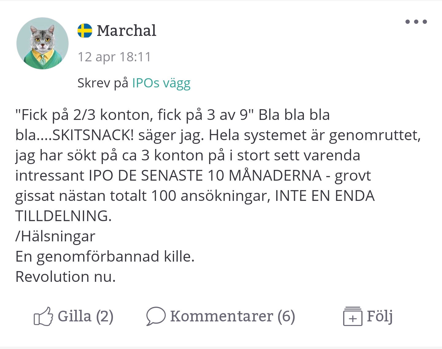Click the word TILLDELNING in the post
Image resolution: width=442 pixels, height=349 pixels.
click(x=63, y=216)
